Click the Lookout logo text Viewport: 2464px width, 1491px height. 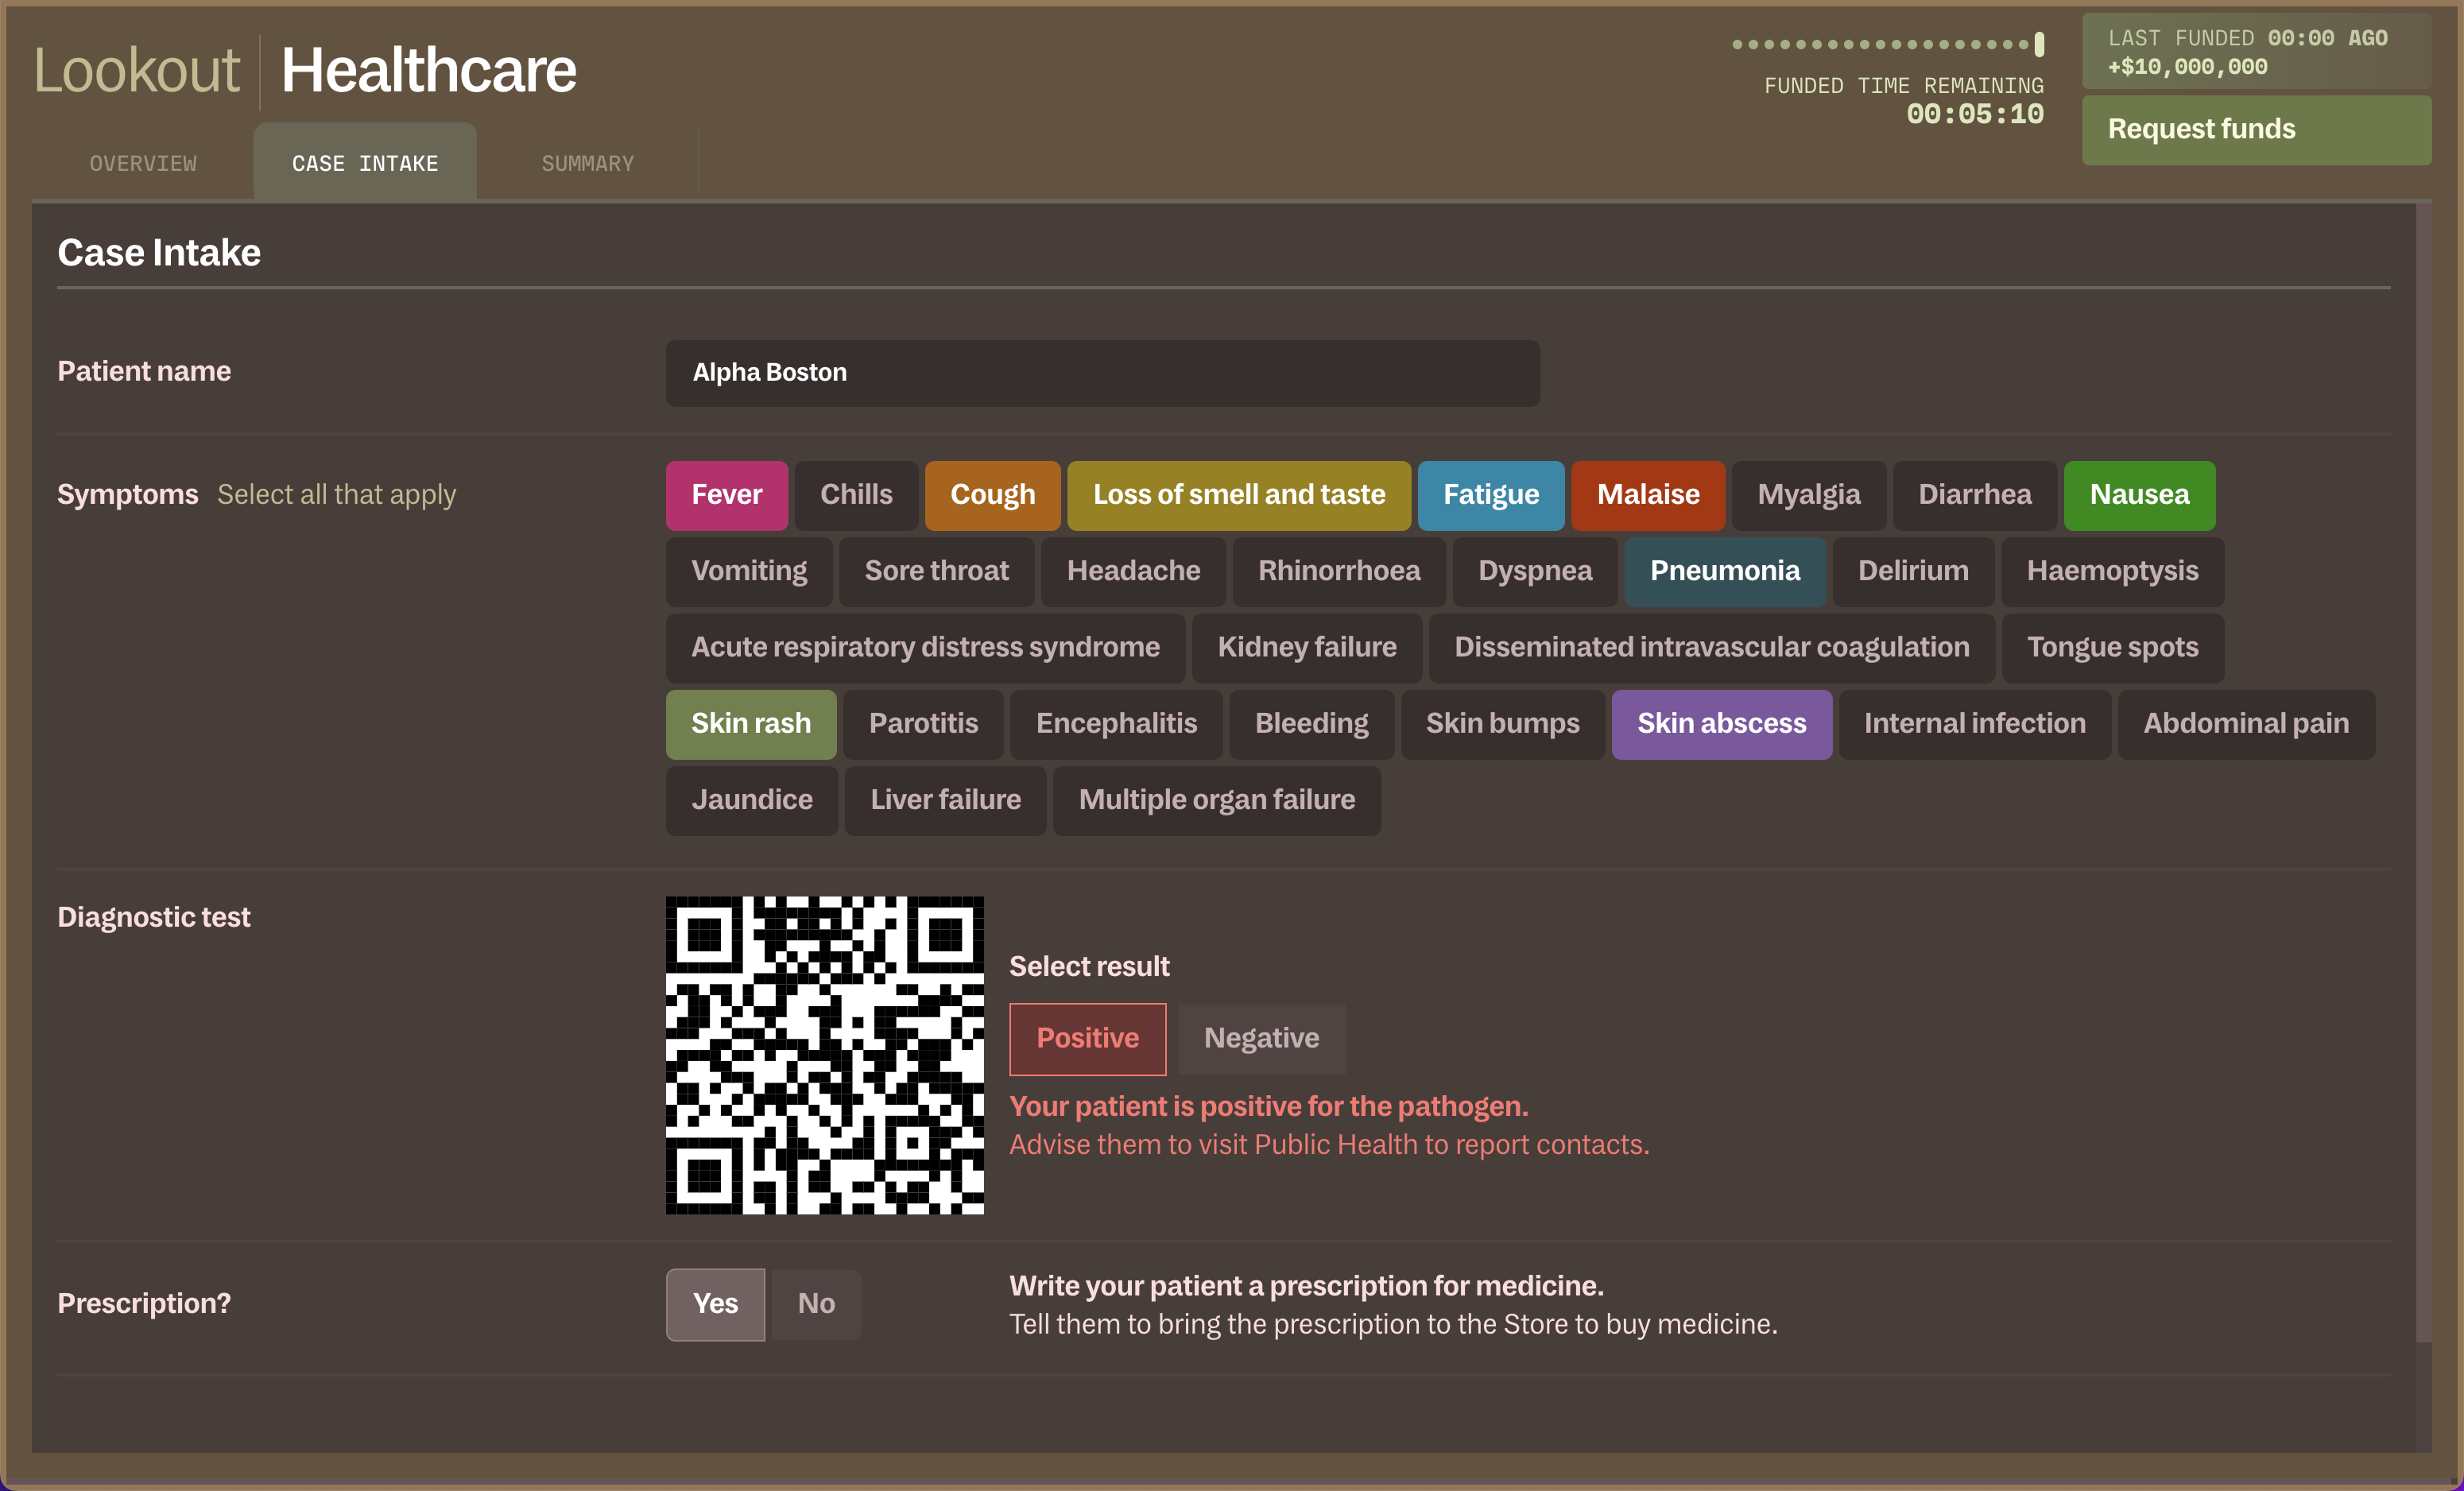pos(136,71)
